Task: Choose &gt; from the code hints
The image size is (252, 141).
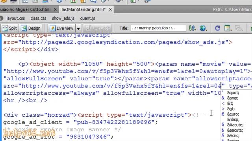Action: (231, 109)
